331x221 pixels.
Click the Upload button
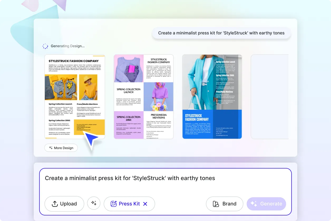64,204
